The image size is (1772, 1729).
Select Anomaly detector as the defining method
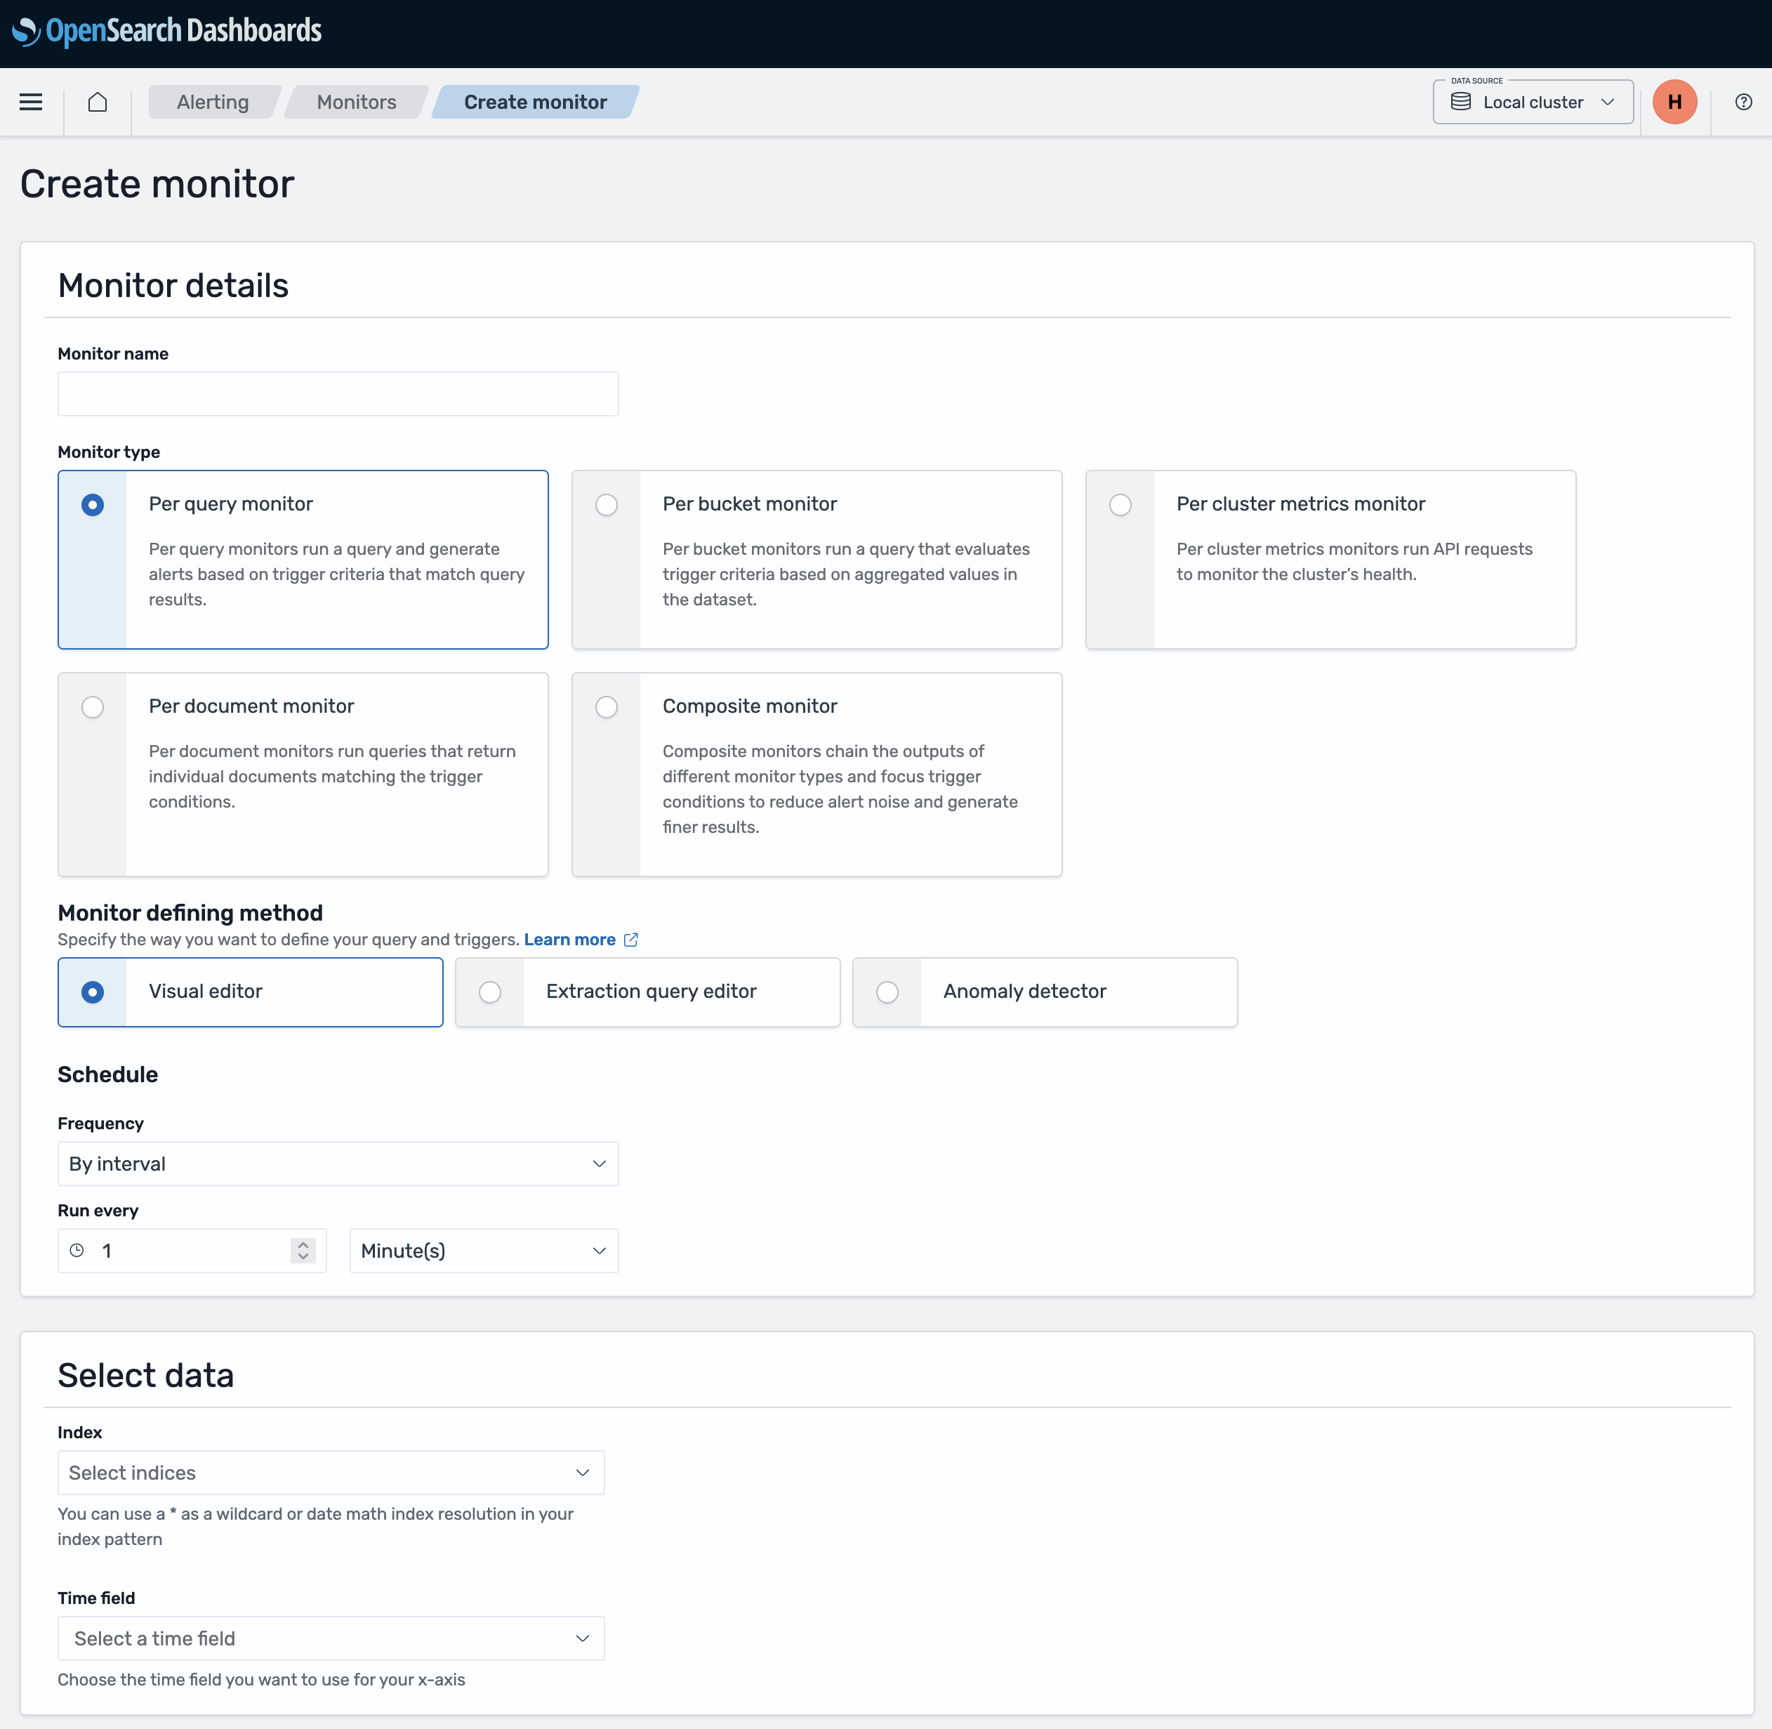[x=887, y=992]
